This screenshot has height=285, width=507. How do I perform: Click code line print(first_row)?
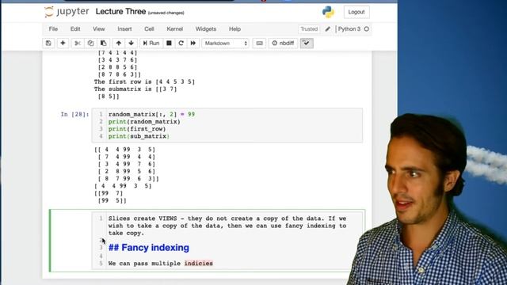[x=137, y=129]
